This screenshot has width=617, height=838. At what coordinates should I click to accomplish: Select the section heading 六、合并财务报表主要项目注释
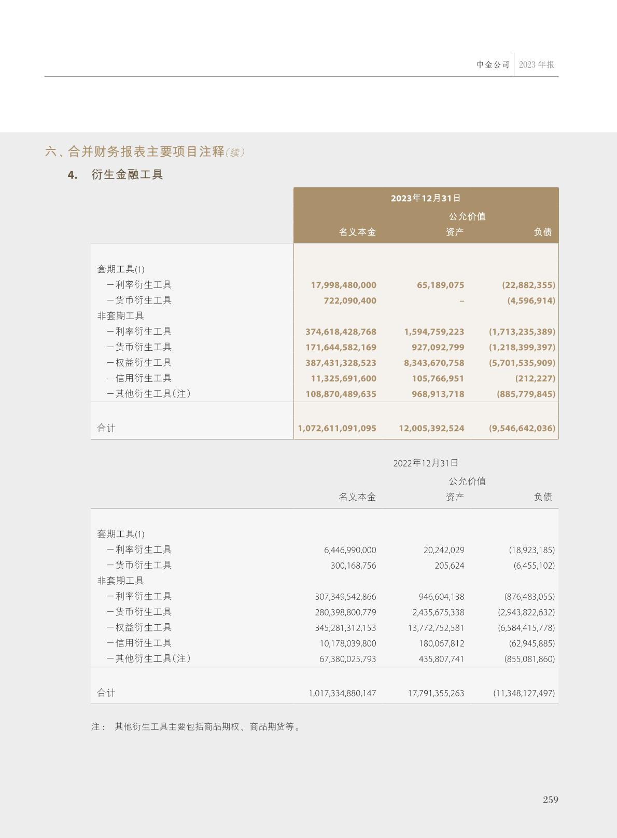point(135,152)
